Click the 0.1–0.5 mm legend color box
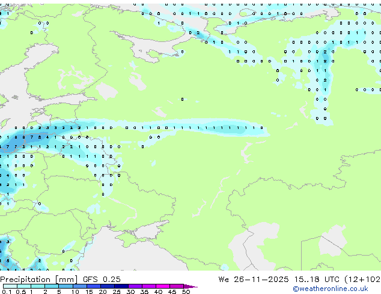This screenshot has height=294, width=381. click(10, 286)
